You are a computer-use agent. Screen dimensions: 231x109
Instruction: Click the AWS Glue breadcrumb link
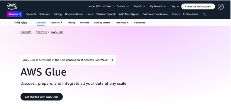pyautogui.click(x=57, y=32)
